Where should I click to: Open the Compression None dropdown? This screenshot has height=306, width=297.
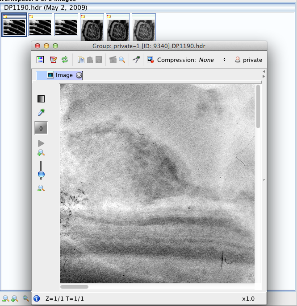pyautogui.click(x=212, y=60)
